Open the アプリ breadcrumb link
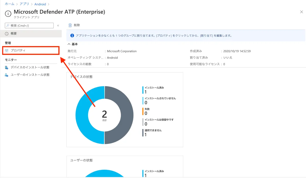 click(24, 4)
